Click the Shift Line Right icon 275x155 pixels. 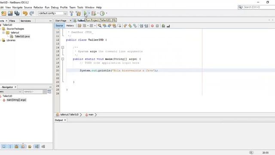[x=146, y=26]
